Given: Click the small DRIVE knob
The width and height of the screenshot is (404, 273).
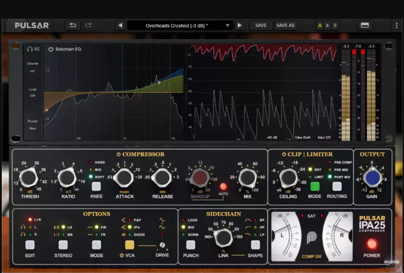Looking at the screenshot, I should click(162, 245).
